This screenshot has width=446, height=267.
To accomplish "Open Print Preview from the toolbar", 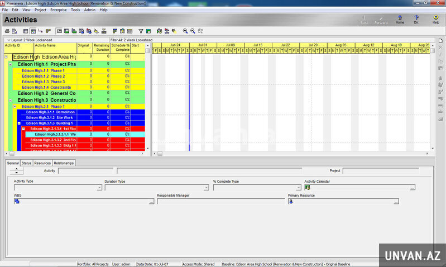I will tap(15, 31).
